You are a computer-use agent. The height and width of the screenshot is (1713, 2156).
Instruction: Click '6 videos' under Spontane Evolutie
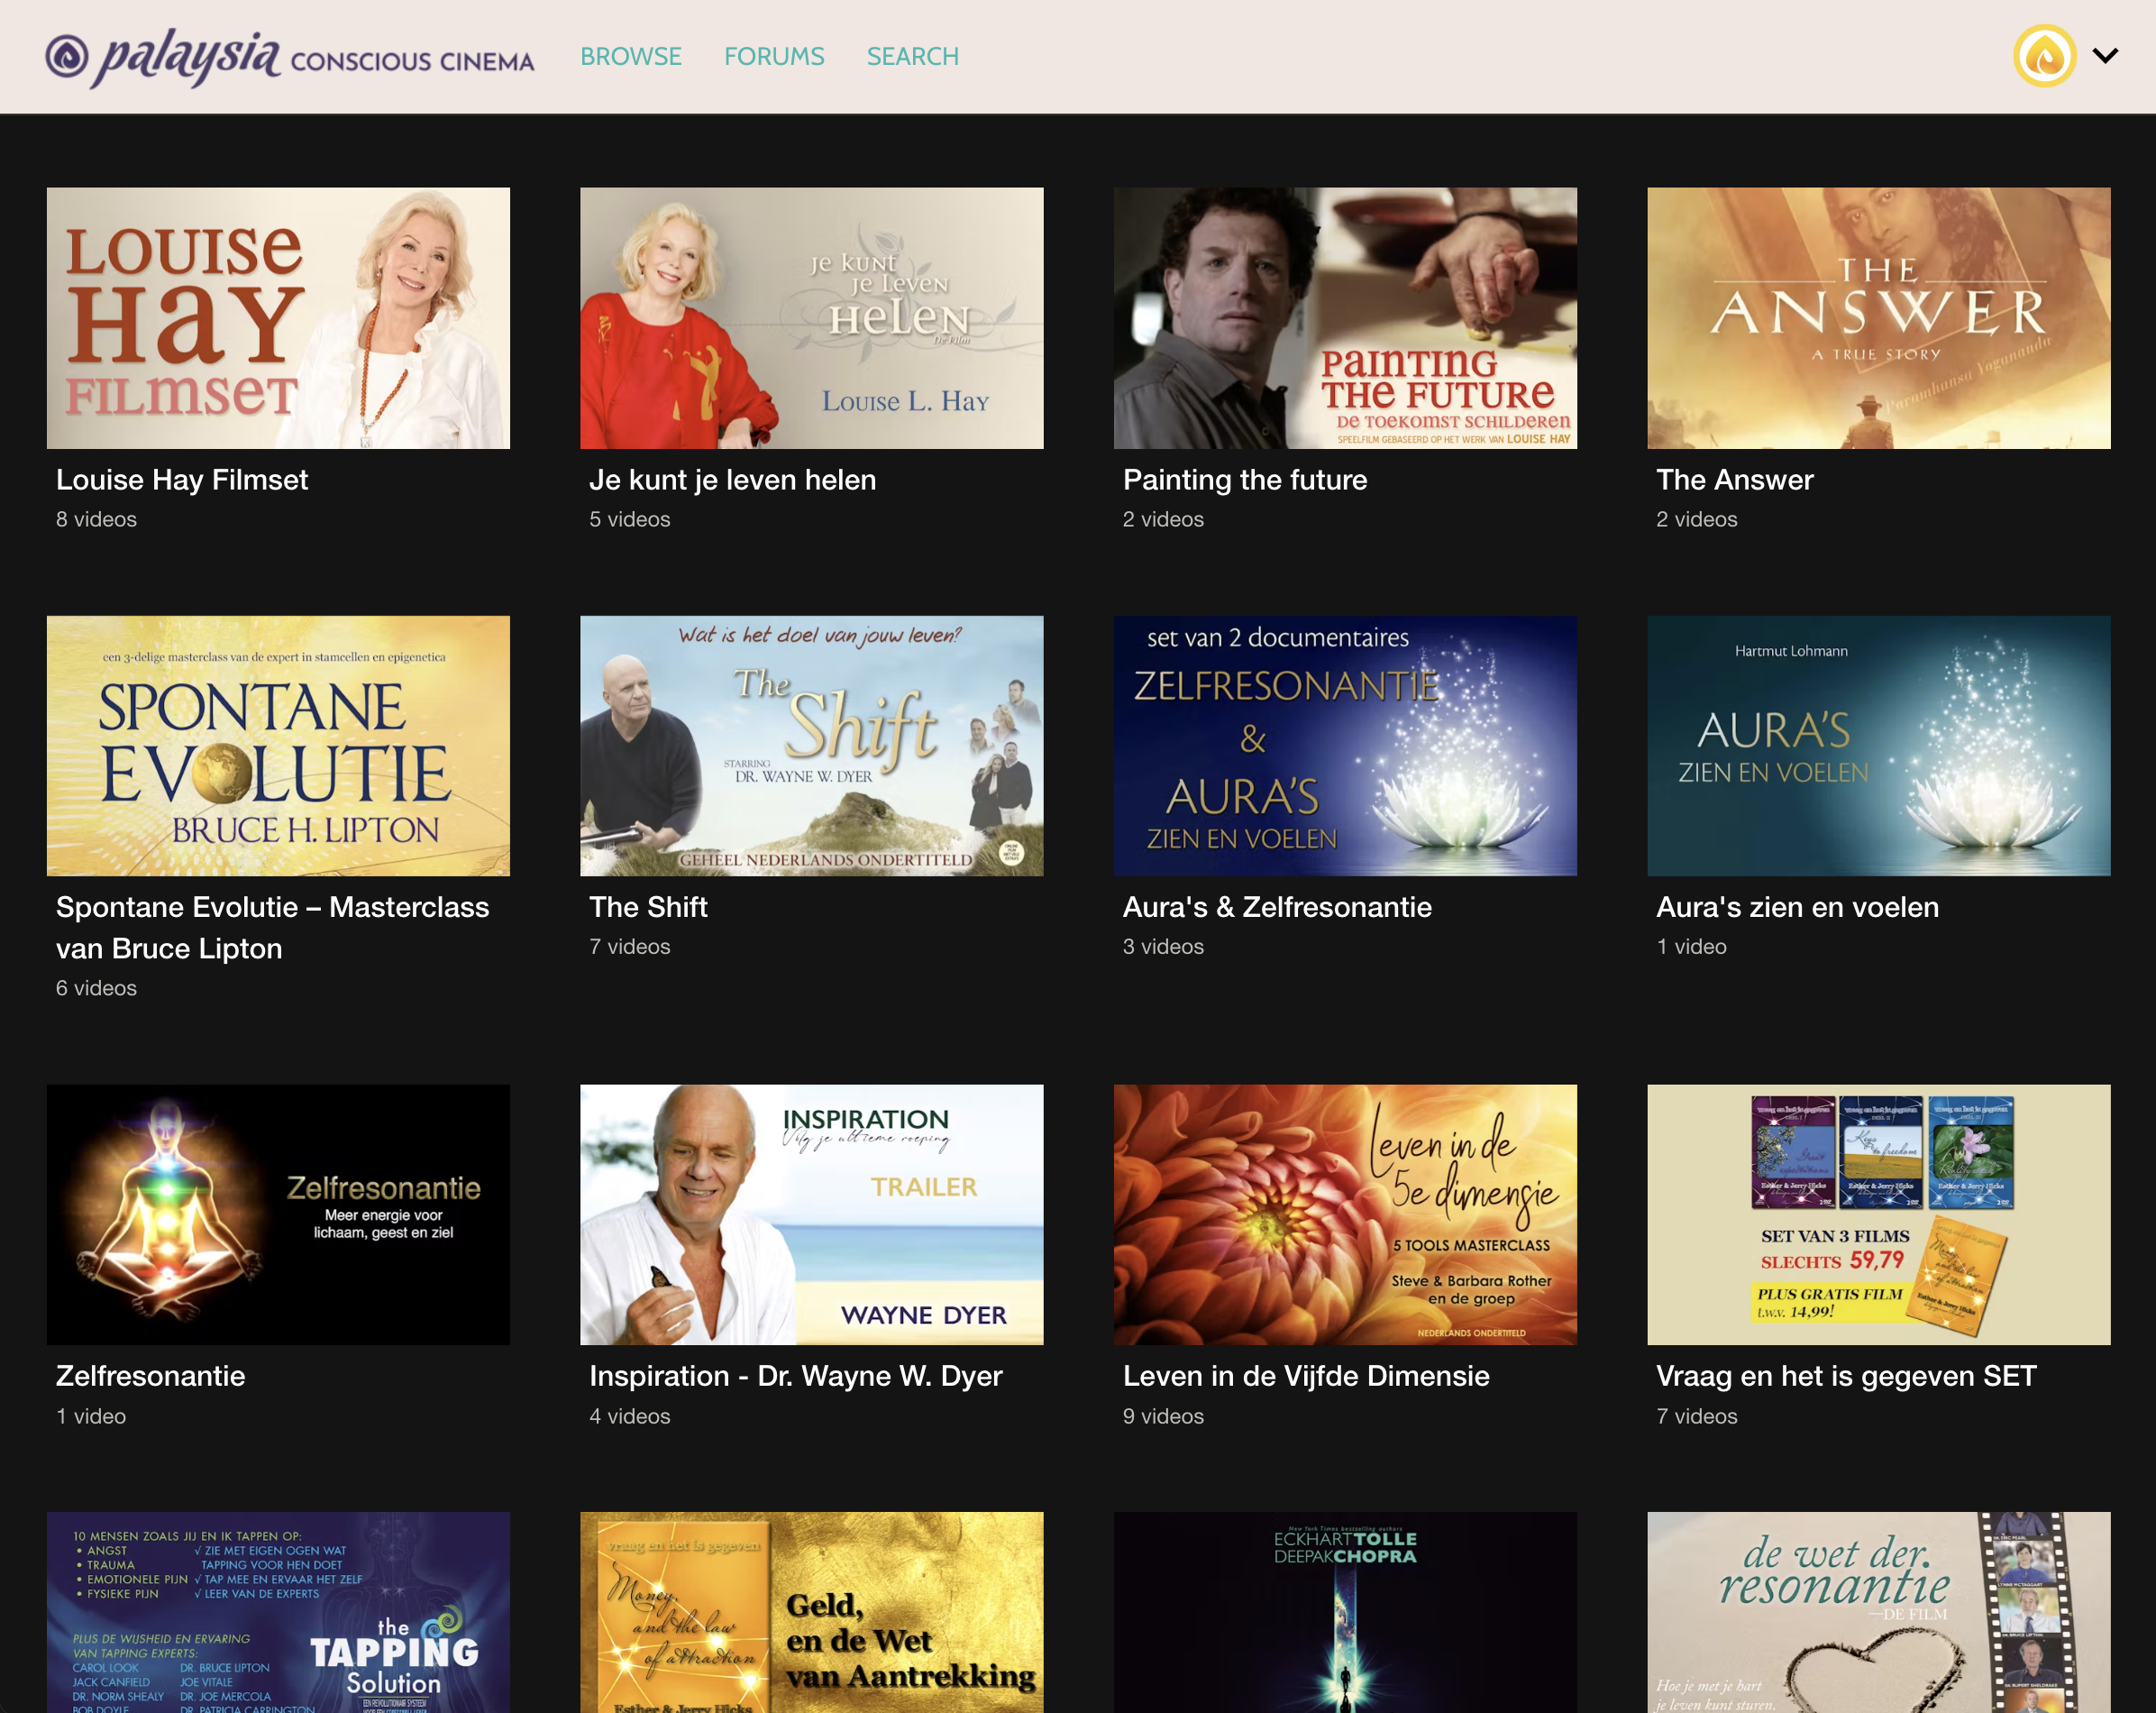pyautogui.click(x=96, y=988)
